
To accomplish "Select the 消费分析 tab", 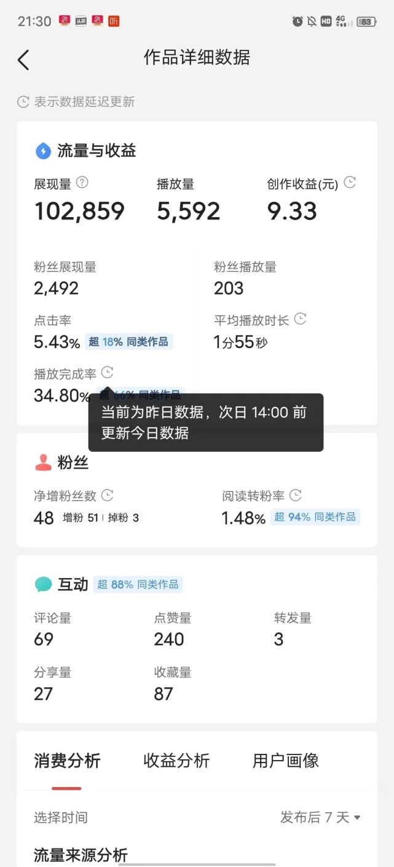I will [x=67, y=761].
